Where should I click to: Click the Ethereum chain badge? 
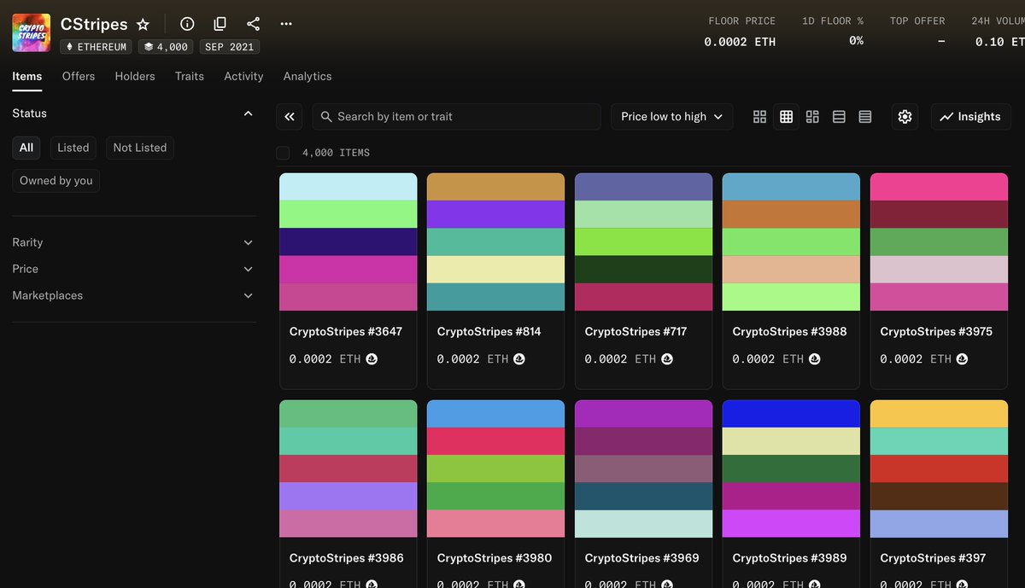(96, 47)
